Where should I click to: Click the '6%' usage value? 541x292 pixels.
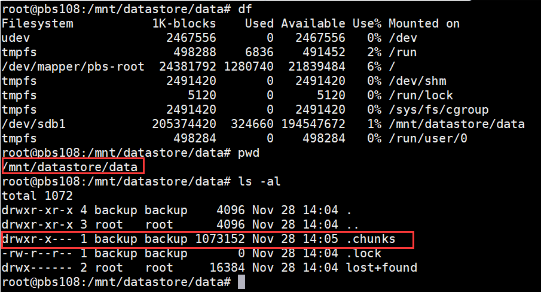coord(374,66)
